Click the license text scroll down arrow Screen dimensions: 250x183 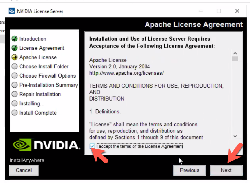click(235, 136)
